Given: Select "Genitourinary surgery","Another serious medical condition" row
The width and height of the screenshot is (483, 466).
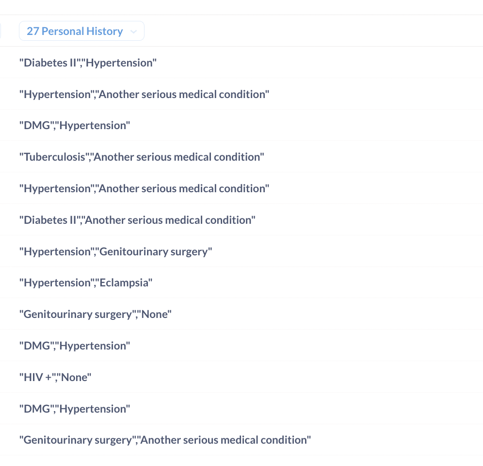Looking at the screenshot, I should [x=165, y=440].
